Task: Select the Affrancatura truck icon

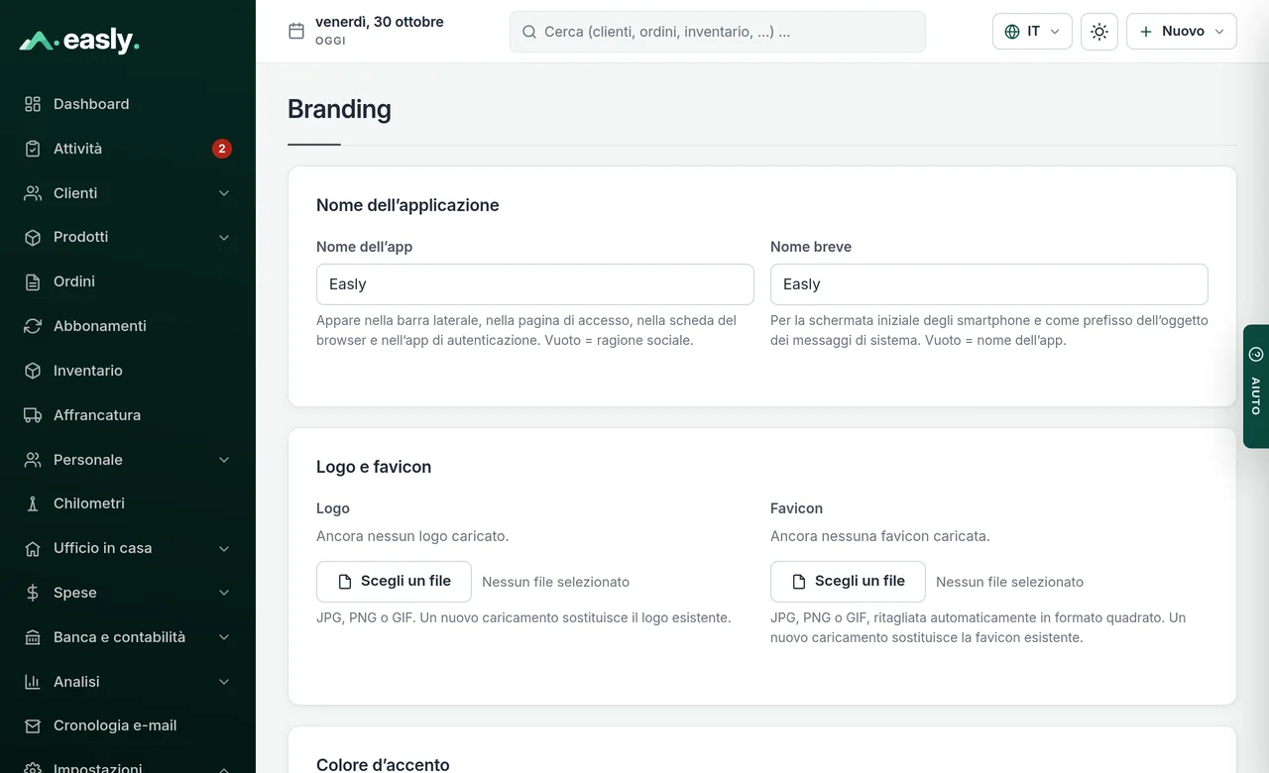Action: 33,415
